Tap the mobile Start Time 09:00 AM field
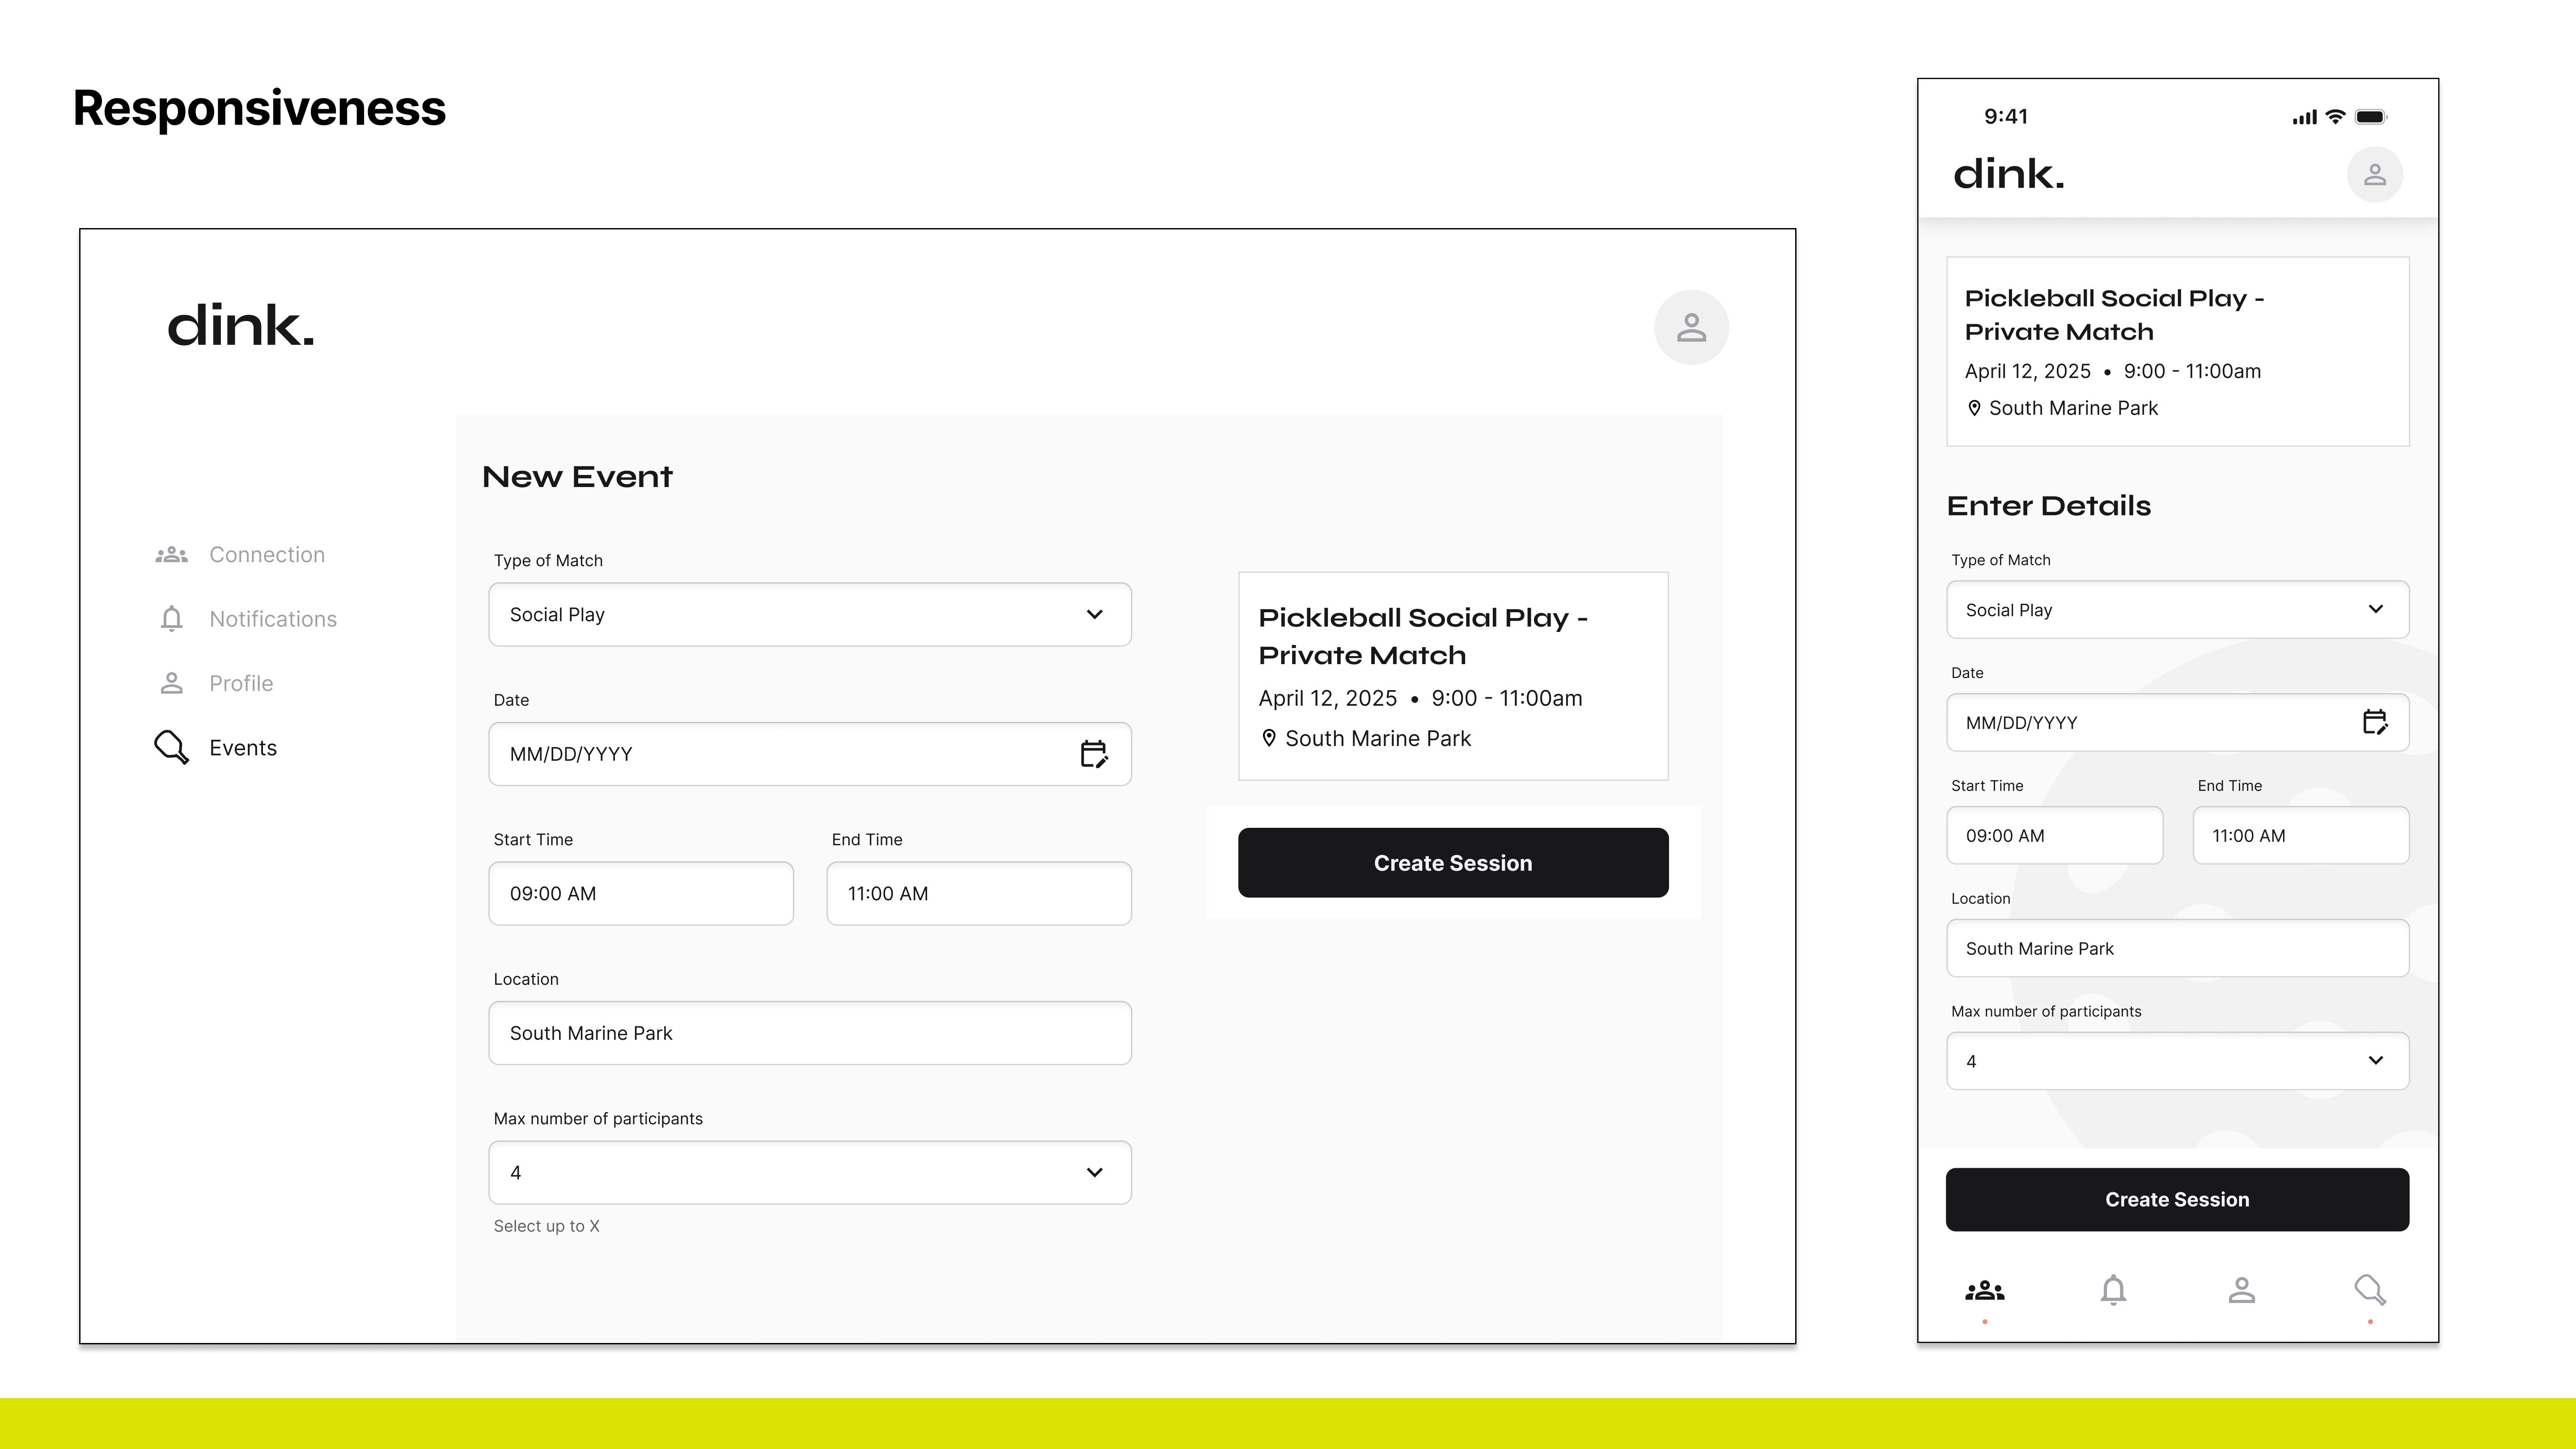The height and width of the screenshot is (1449, 2576). (2055, 835)
